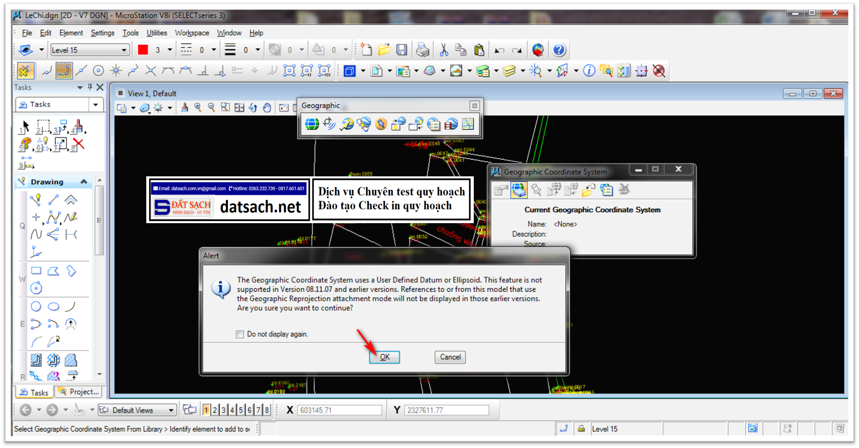Image resolution: width=859 pixels, height=448 pixels.
Task: Click Cancel in the Alert dialog
Action: (450, 357)
